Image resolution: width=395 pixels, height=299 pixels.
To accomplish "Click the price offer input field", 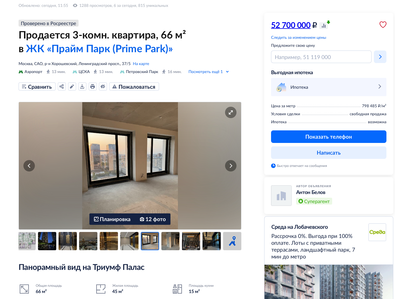I will pyautogui.click(x=321, y=57).
